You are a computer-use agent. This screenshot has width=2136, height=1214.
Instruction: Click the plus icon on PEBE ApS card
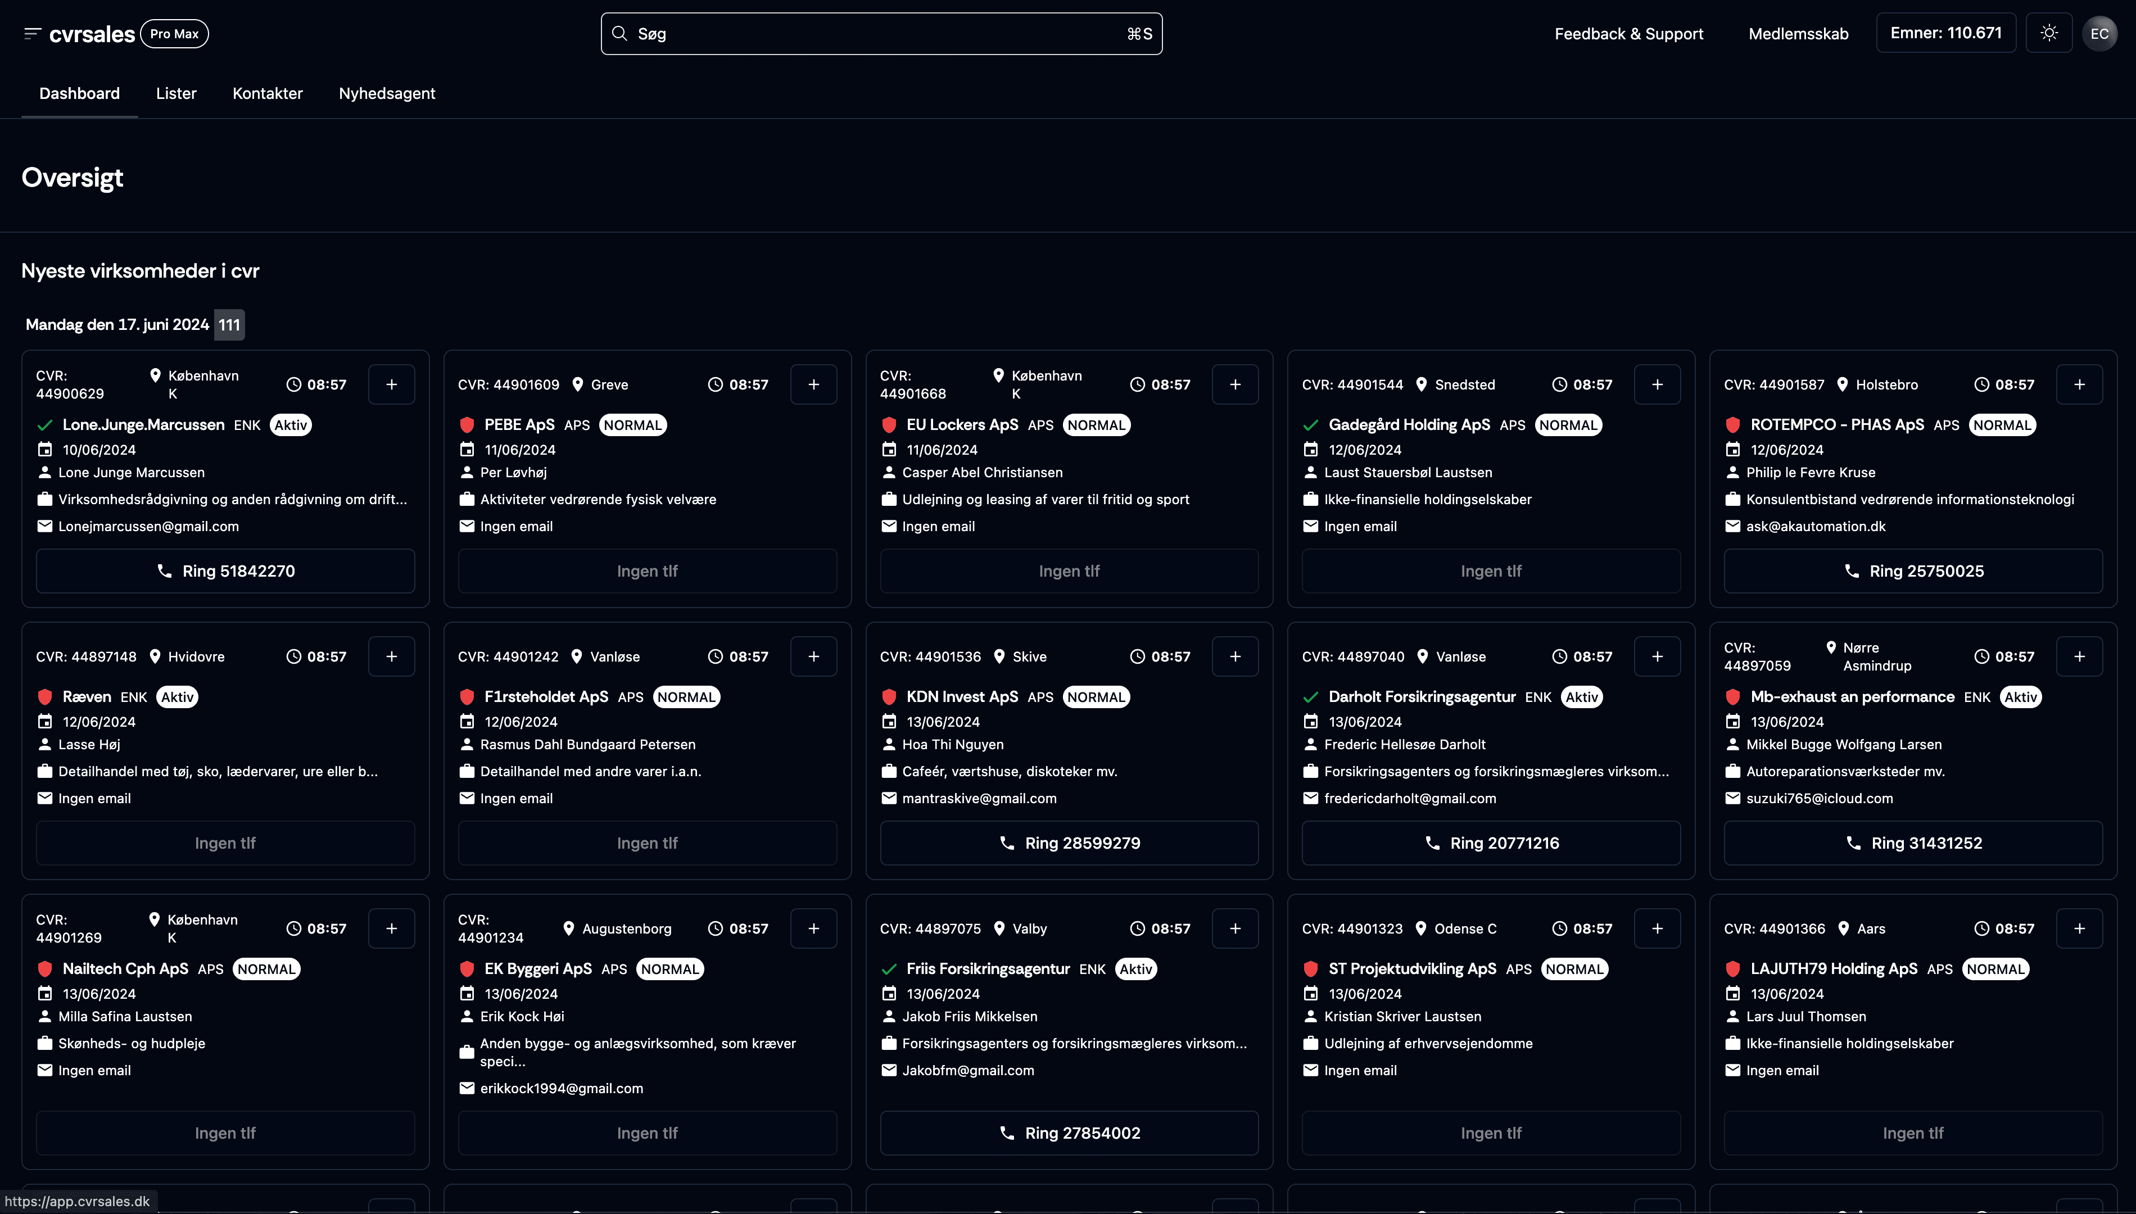813,384
